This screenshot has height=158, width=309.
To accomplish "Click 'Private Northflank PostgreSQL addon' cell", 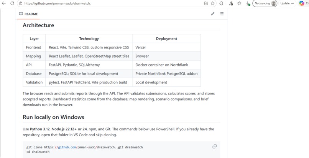I will coord(166,74).
